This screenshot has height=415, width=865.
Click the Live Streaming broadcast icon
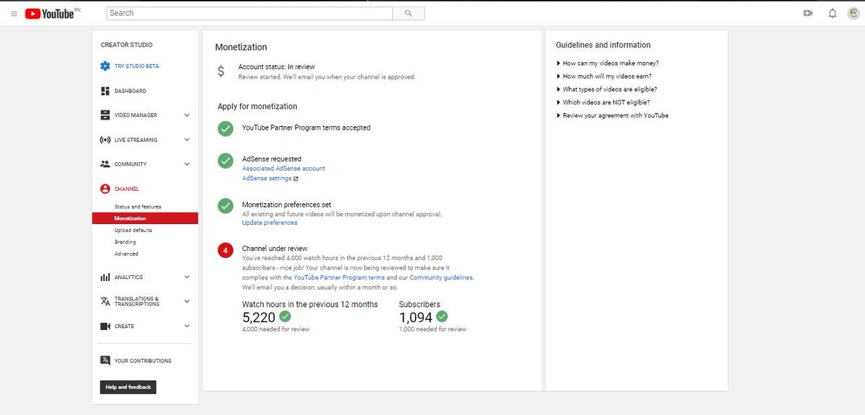[x=105, y=140]
